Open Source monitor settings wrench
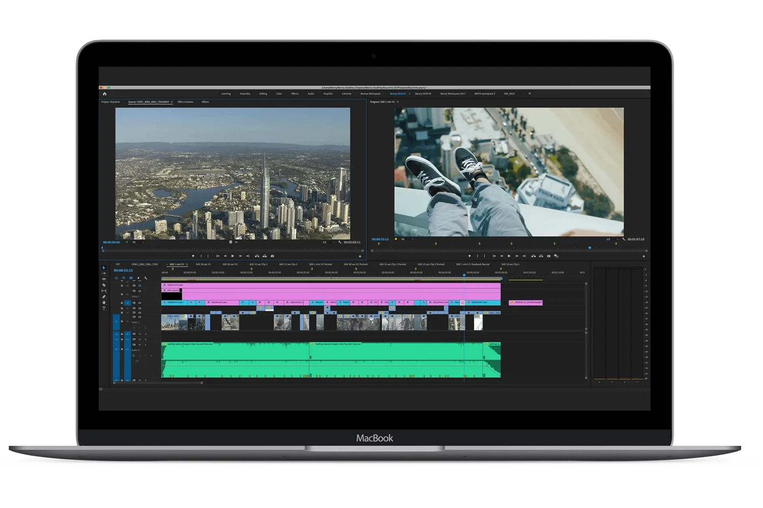 pyautogui.click(x=340, y=242)
